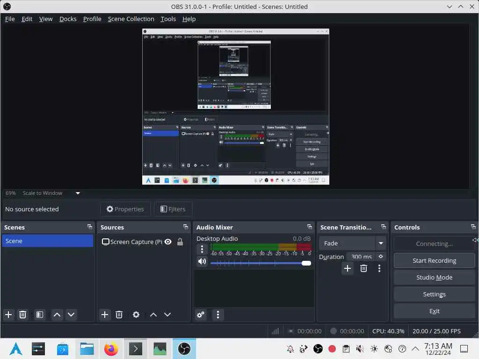Open advanced audio properties gears icon
479x359 pixels.
pyautogui.click(x=201, y=315)
